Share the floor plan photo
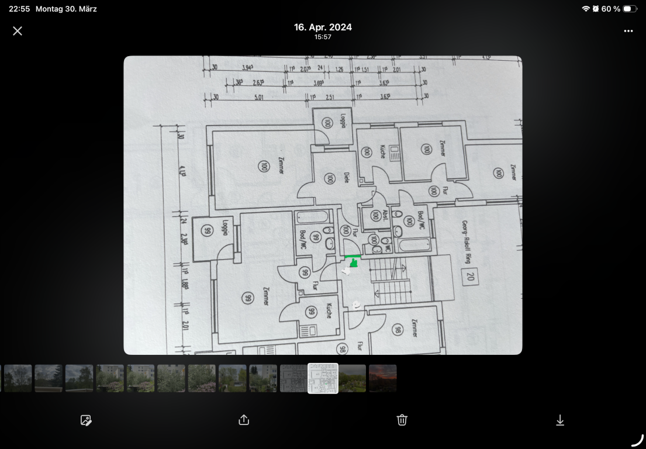Image resolution: width=646 pixels, height=449 pixels. click(244, 420)
